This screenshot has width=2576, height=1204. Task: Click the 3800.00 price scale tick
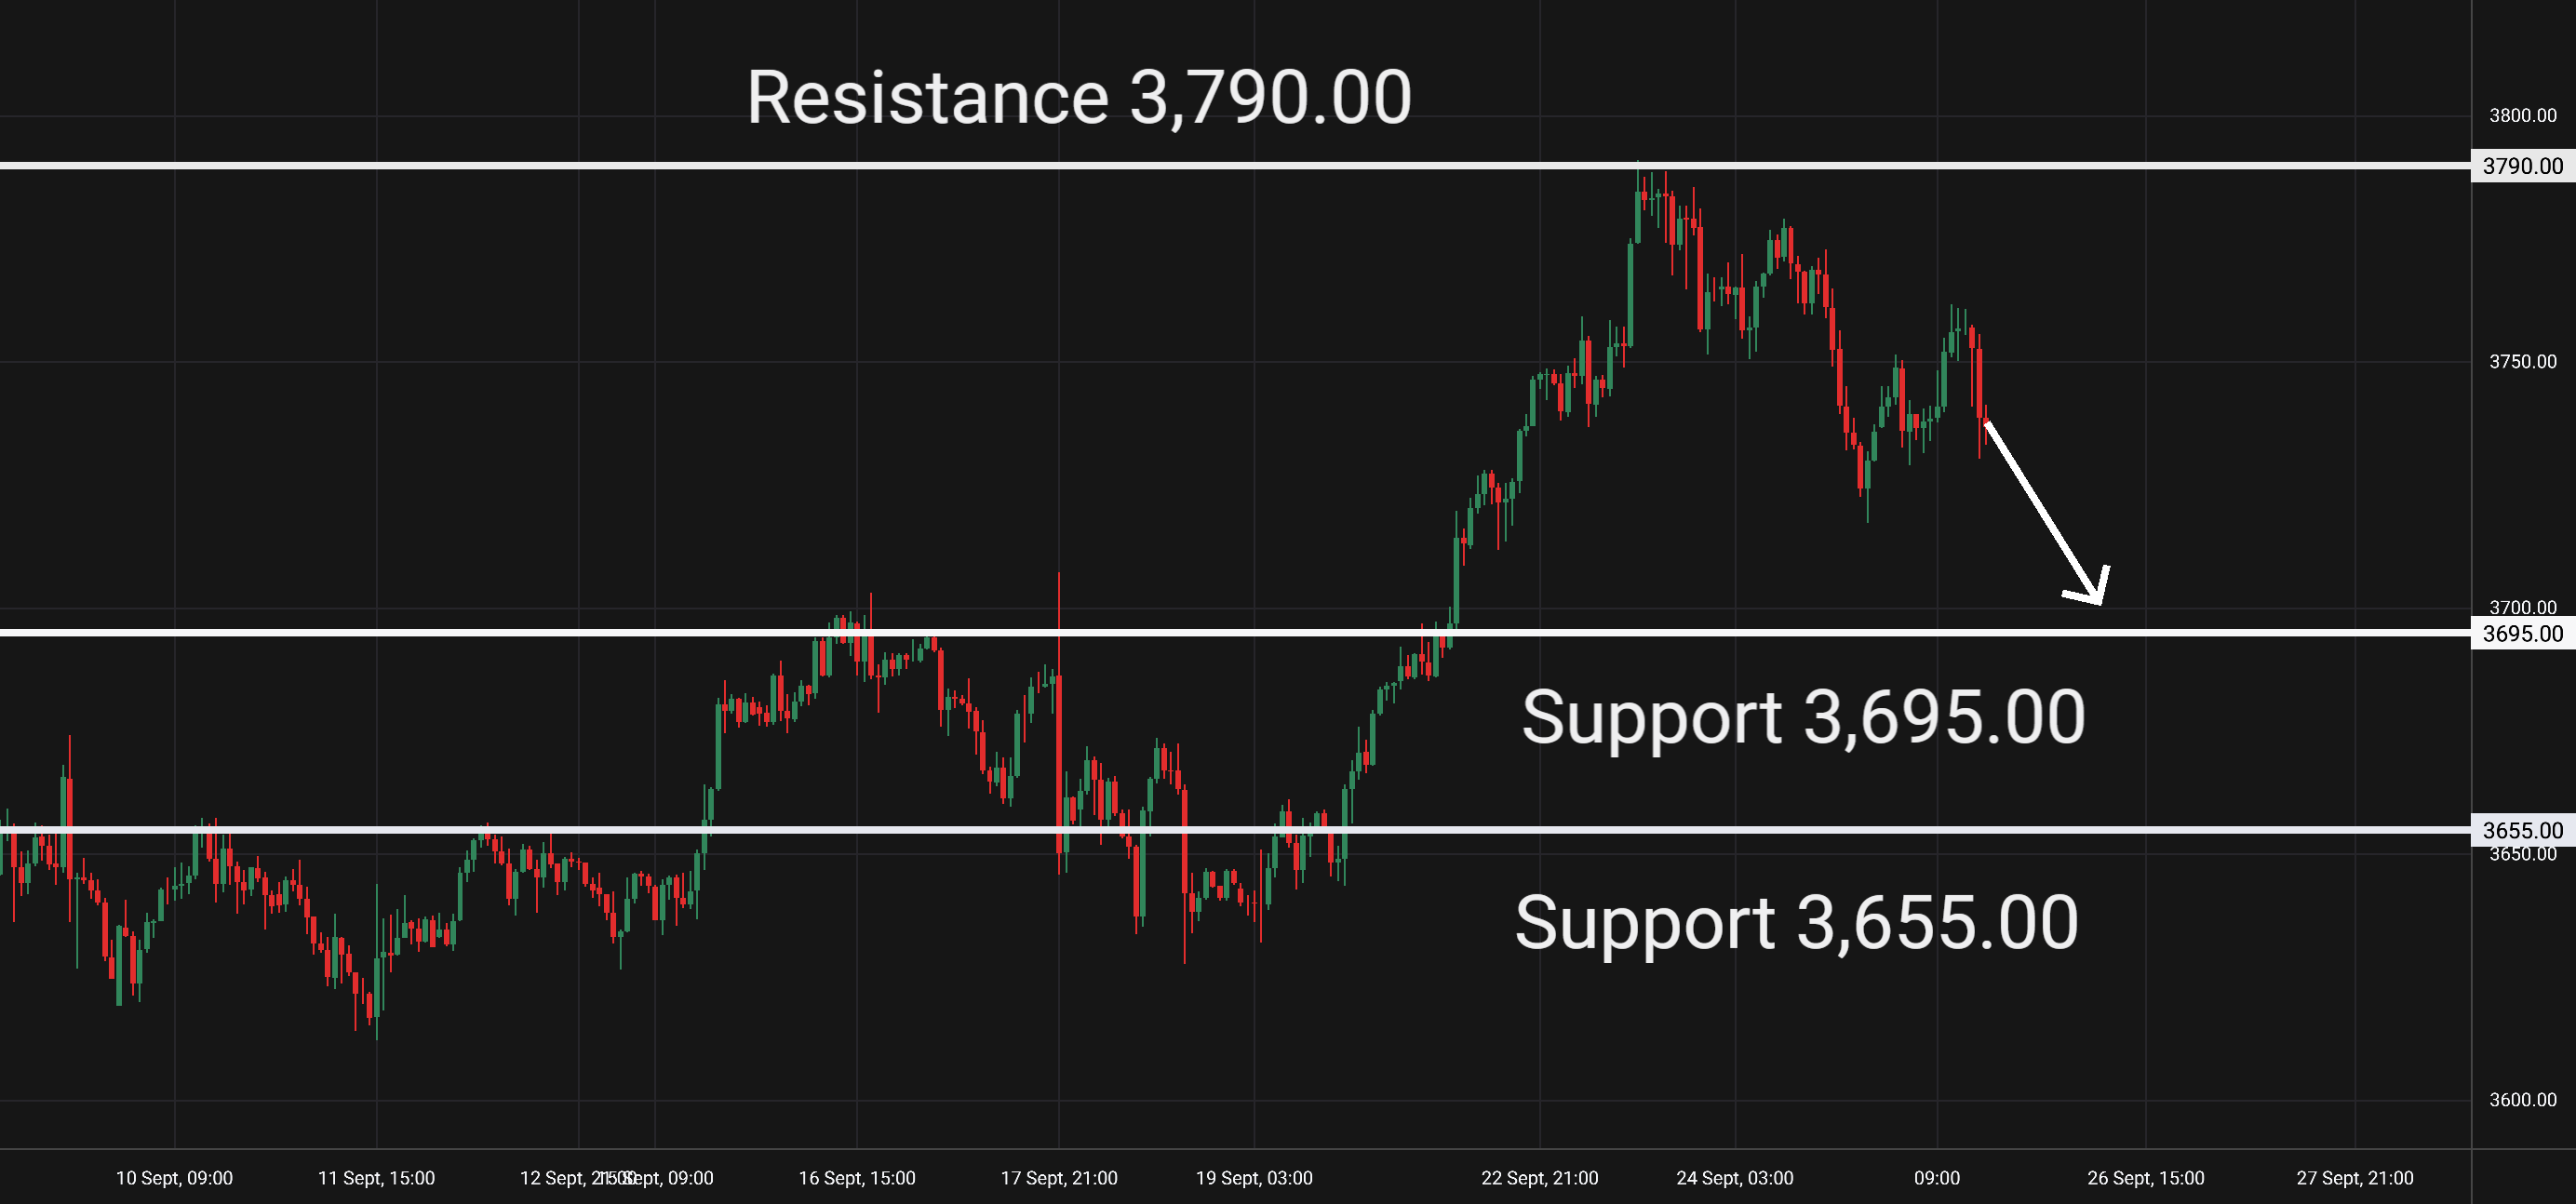pos(2523,116)
